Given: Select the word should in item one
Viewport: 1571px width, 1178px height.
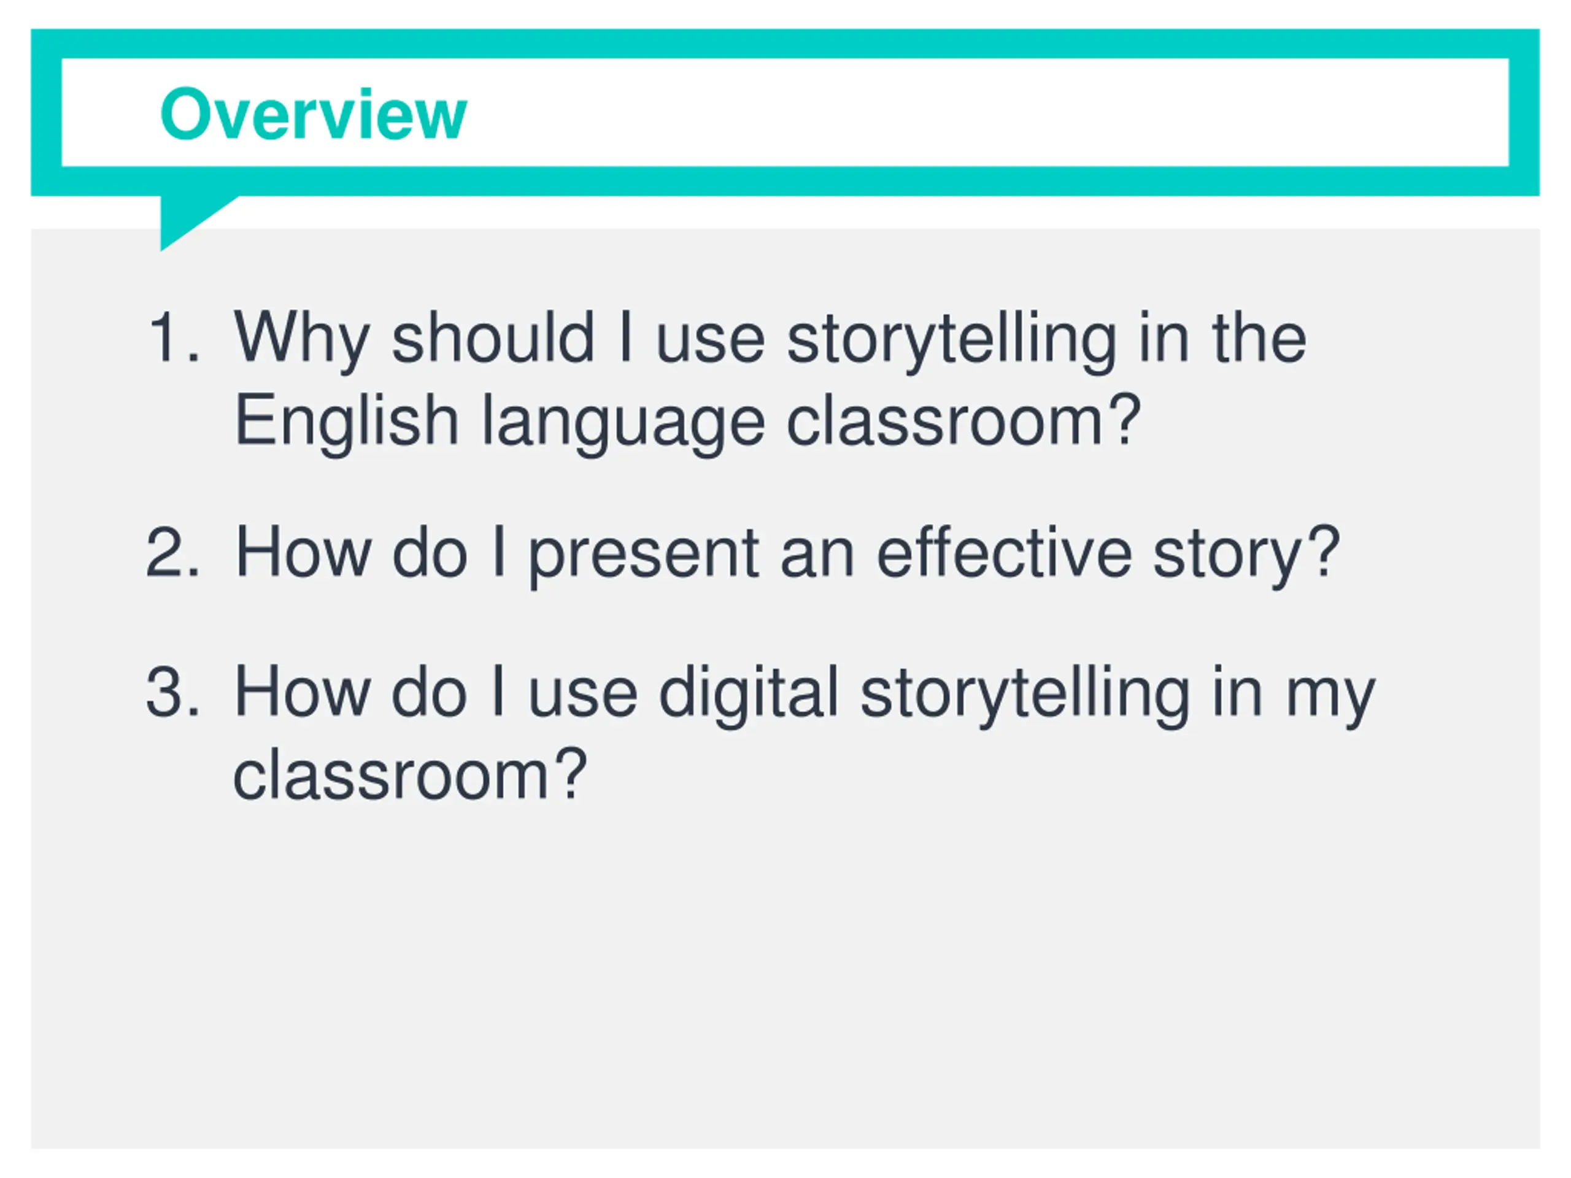Looking at the screenshot, I should point(493,337).
